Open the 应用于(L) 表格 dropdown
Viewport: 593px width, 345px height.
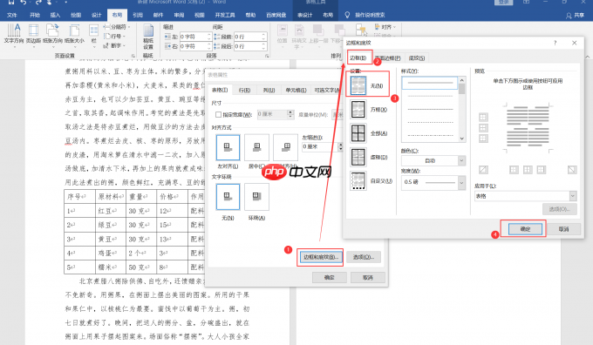(x=526, y=196)
